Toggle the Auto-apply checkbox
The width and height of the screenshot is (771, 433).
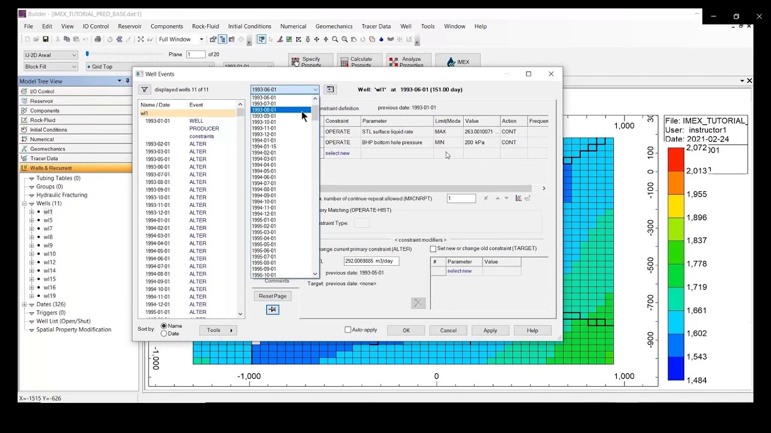pos(348,330)
